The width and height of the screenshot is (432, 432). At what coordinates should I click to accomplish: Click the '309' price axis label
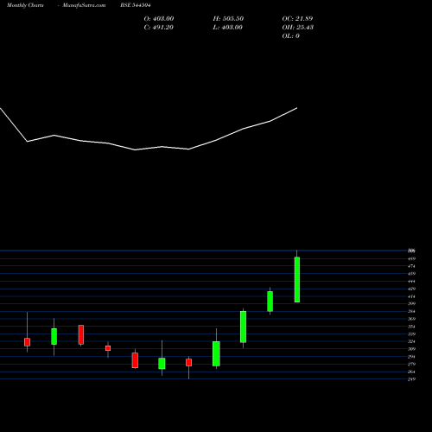(x=411, y=349)
